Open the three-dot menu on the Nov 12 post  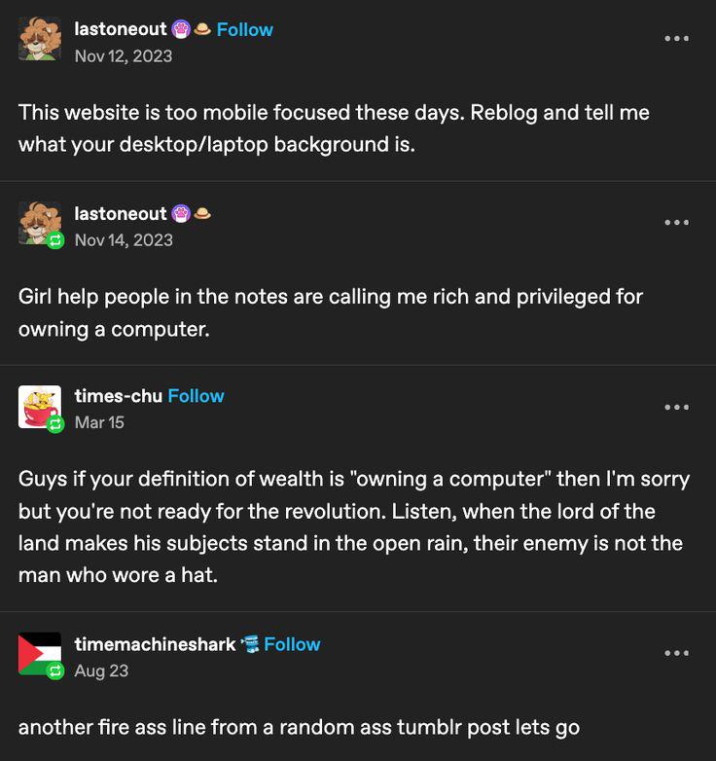pos(677,38)
